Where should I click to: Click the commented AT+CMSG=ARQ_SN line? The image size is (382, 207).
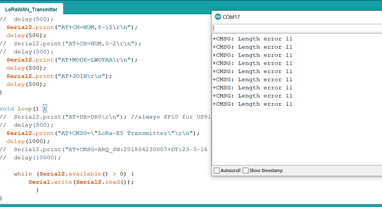[104, 149]
